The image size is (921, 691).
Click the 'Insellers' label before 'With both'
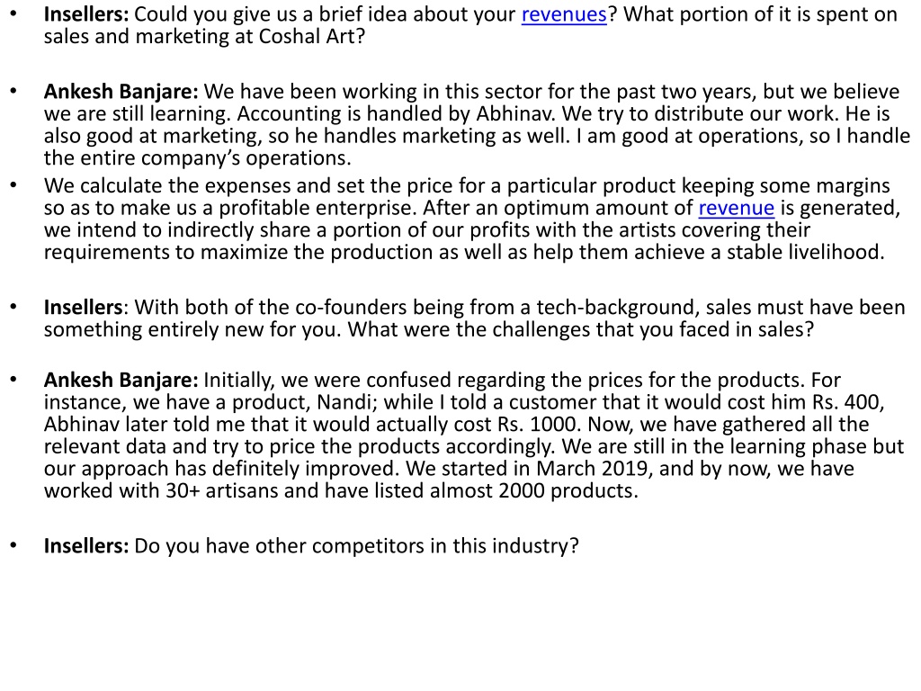pyautogui.click(x=83, y=308)
